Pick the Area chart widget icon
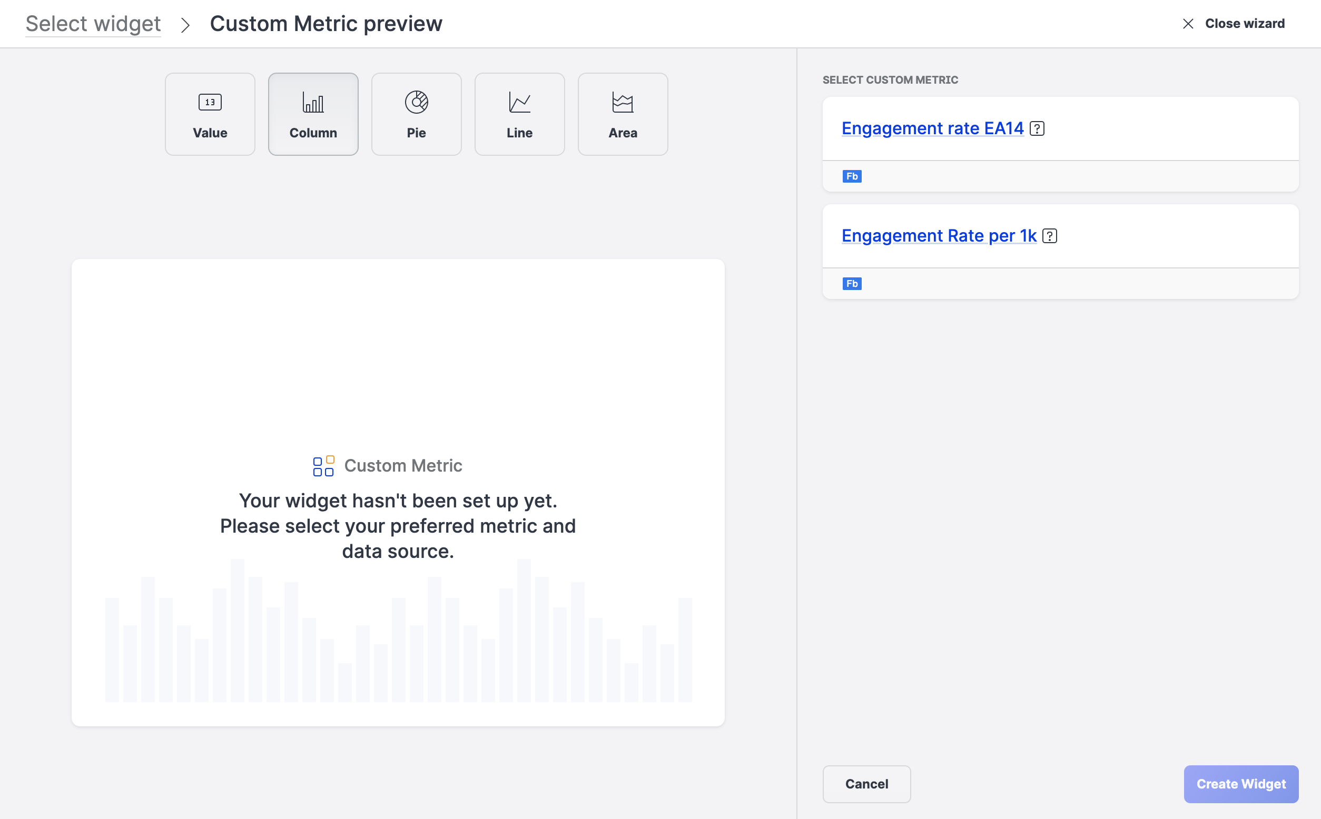 622,102
